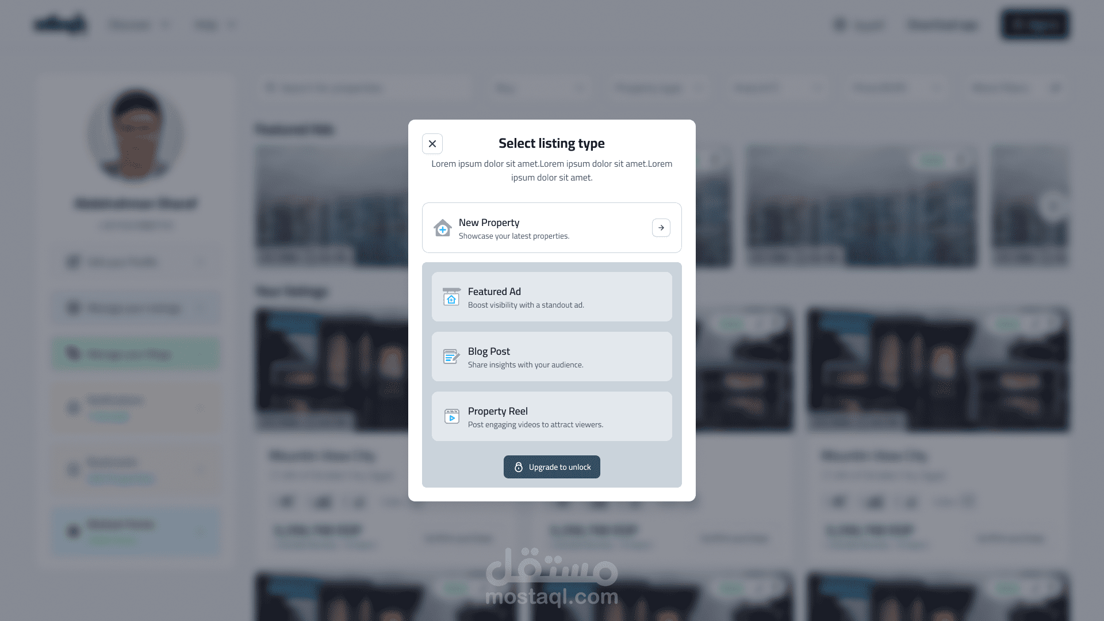Screen dimensions: 1104x621
Task: Click the blurred carousel next arrow on featured ads
Action: tap(1053, 205)
